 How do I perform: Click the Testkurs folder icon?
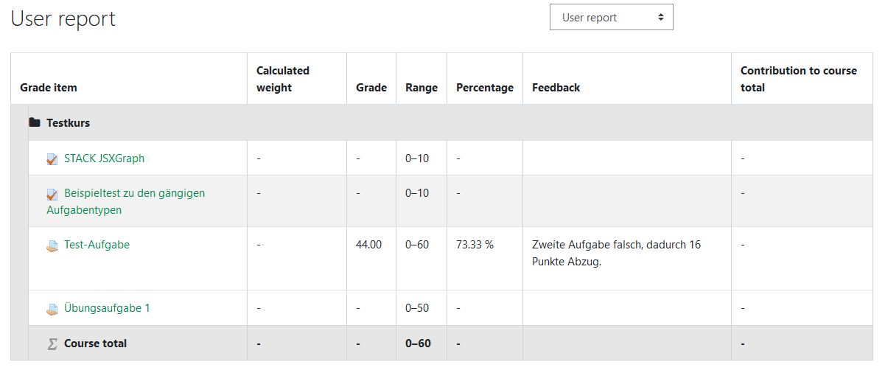pos(35,123)
